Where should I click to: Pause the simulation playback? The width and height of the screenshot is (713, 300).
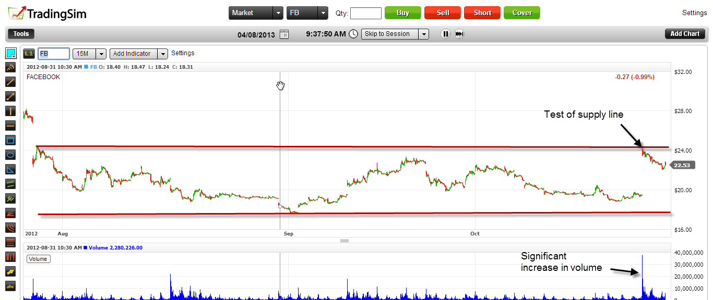point(445,34)
